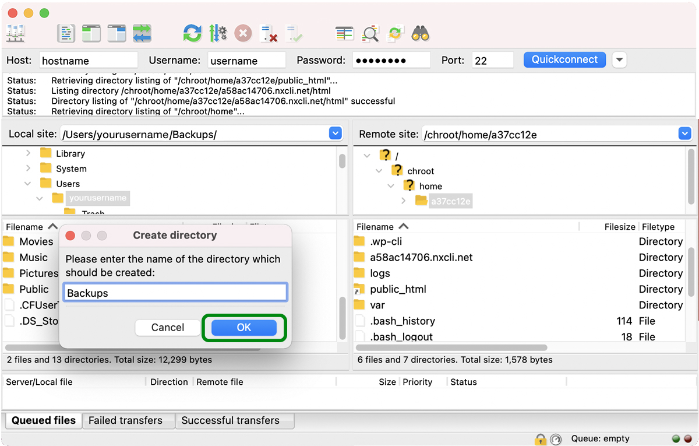The width and height of the screenshot is (699, 446).
Task: Click the Password input field
Action: click(x=391, y=60)
